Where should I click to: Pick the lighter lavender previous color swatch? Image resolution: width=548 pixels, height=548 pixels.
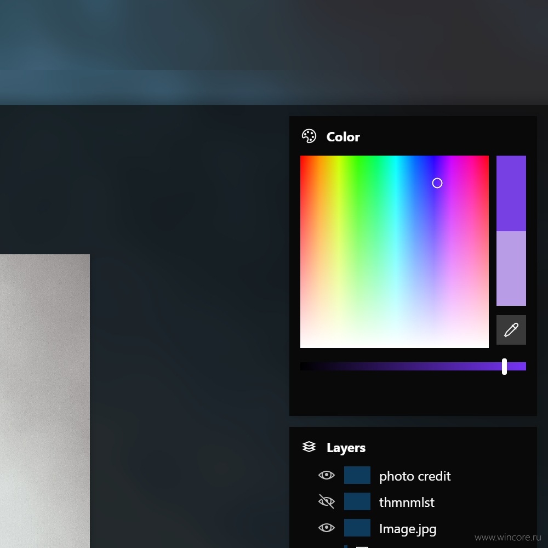[x=511, y=269]
